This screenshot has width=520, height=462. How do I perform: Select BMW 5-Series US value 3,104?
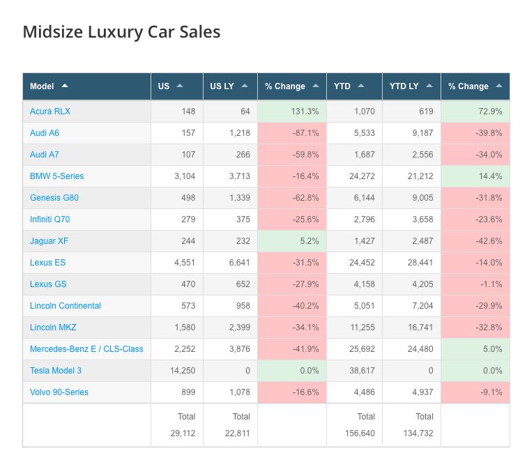click(177, 176)
